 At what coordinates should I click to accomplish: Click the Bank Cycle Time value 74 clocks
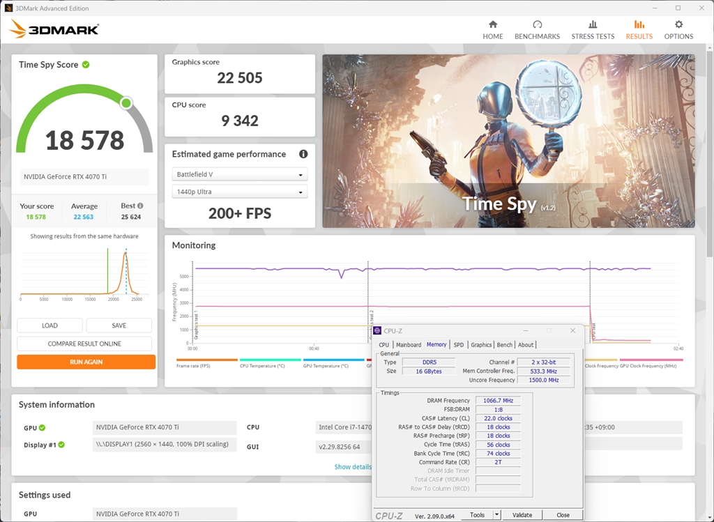tap(498, 453)
